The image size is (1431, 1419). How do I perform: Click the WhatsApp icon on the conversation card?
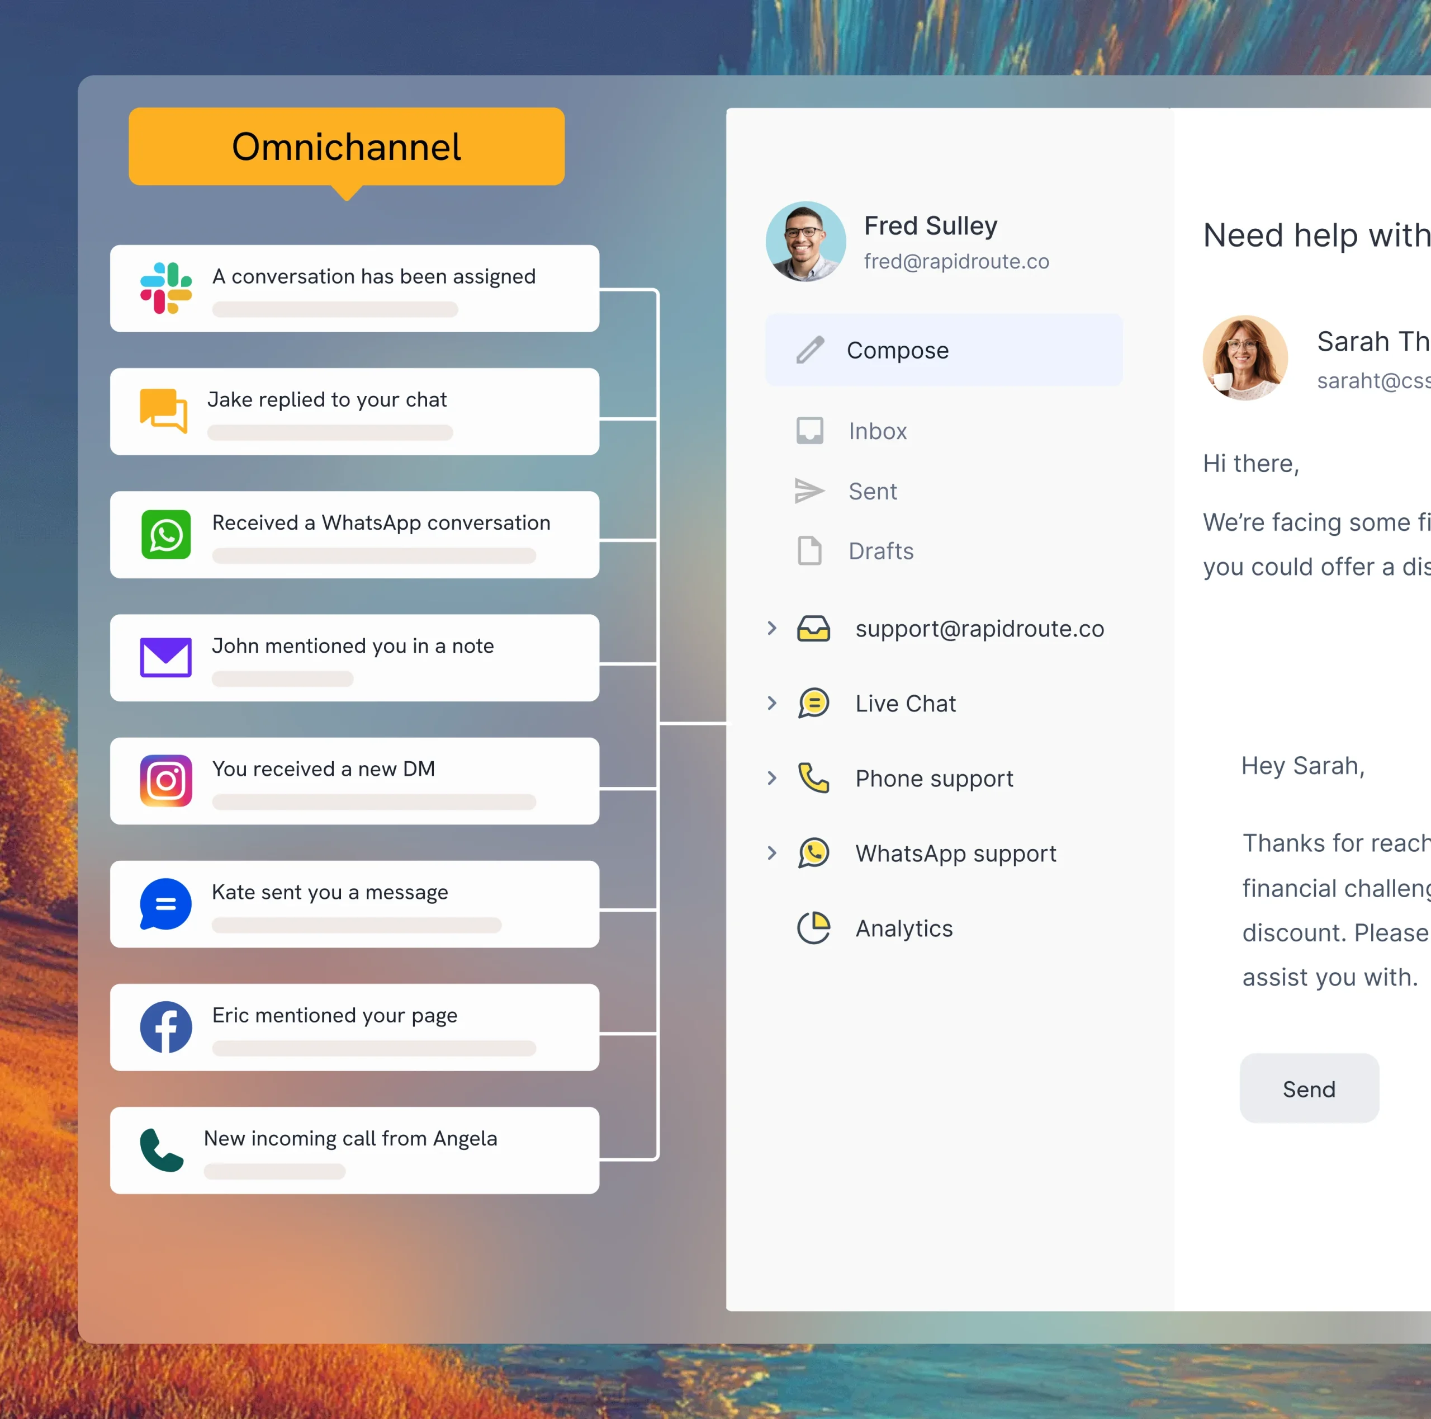tap(166, 535)
